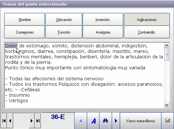The height and width of the screenshot is (129, 174).
Task: Open Contraindic. topic button
Action: 147,32
